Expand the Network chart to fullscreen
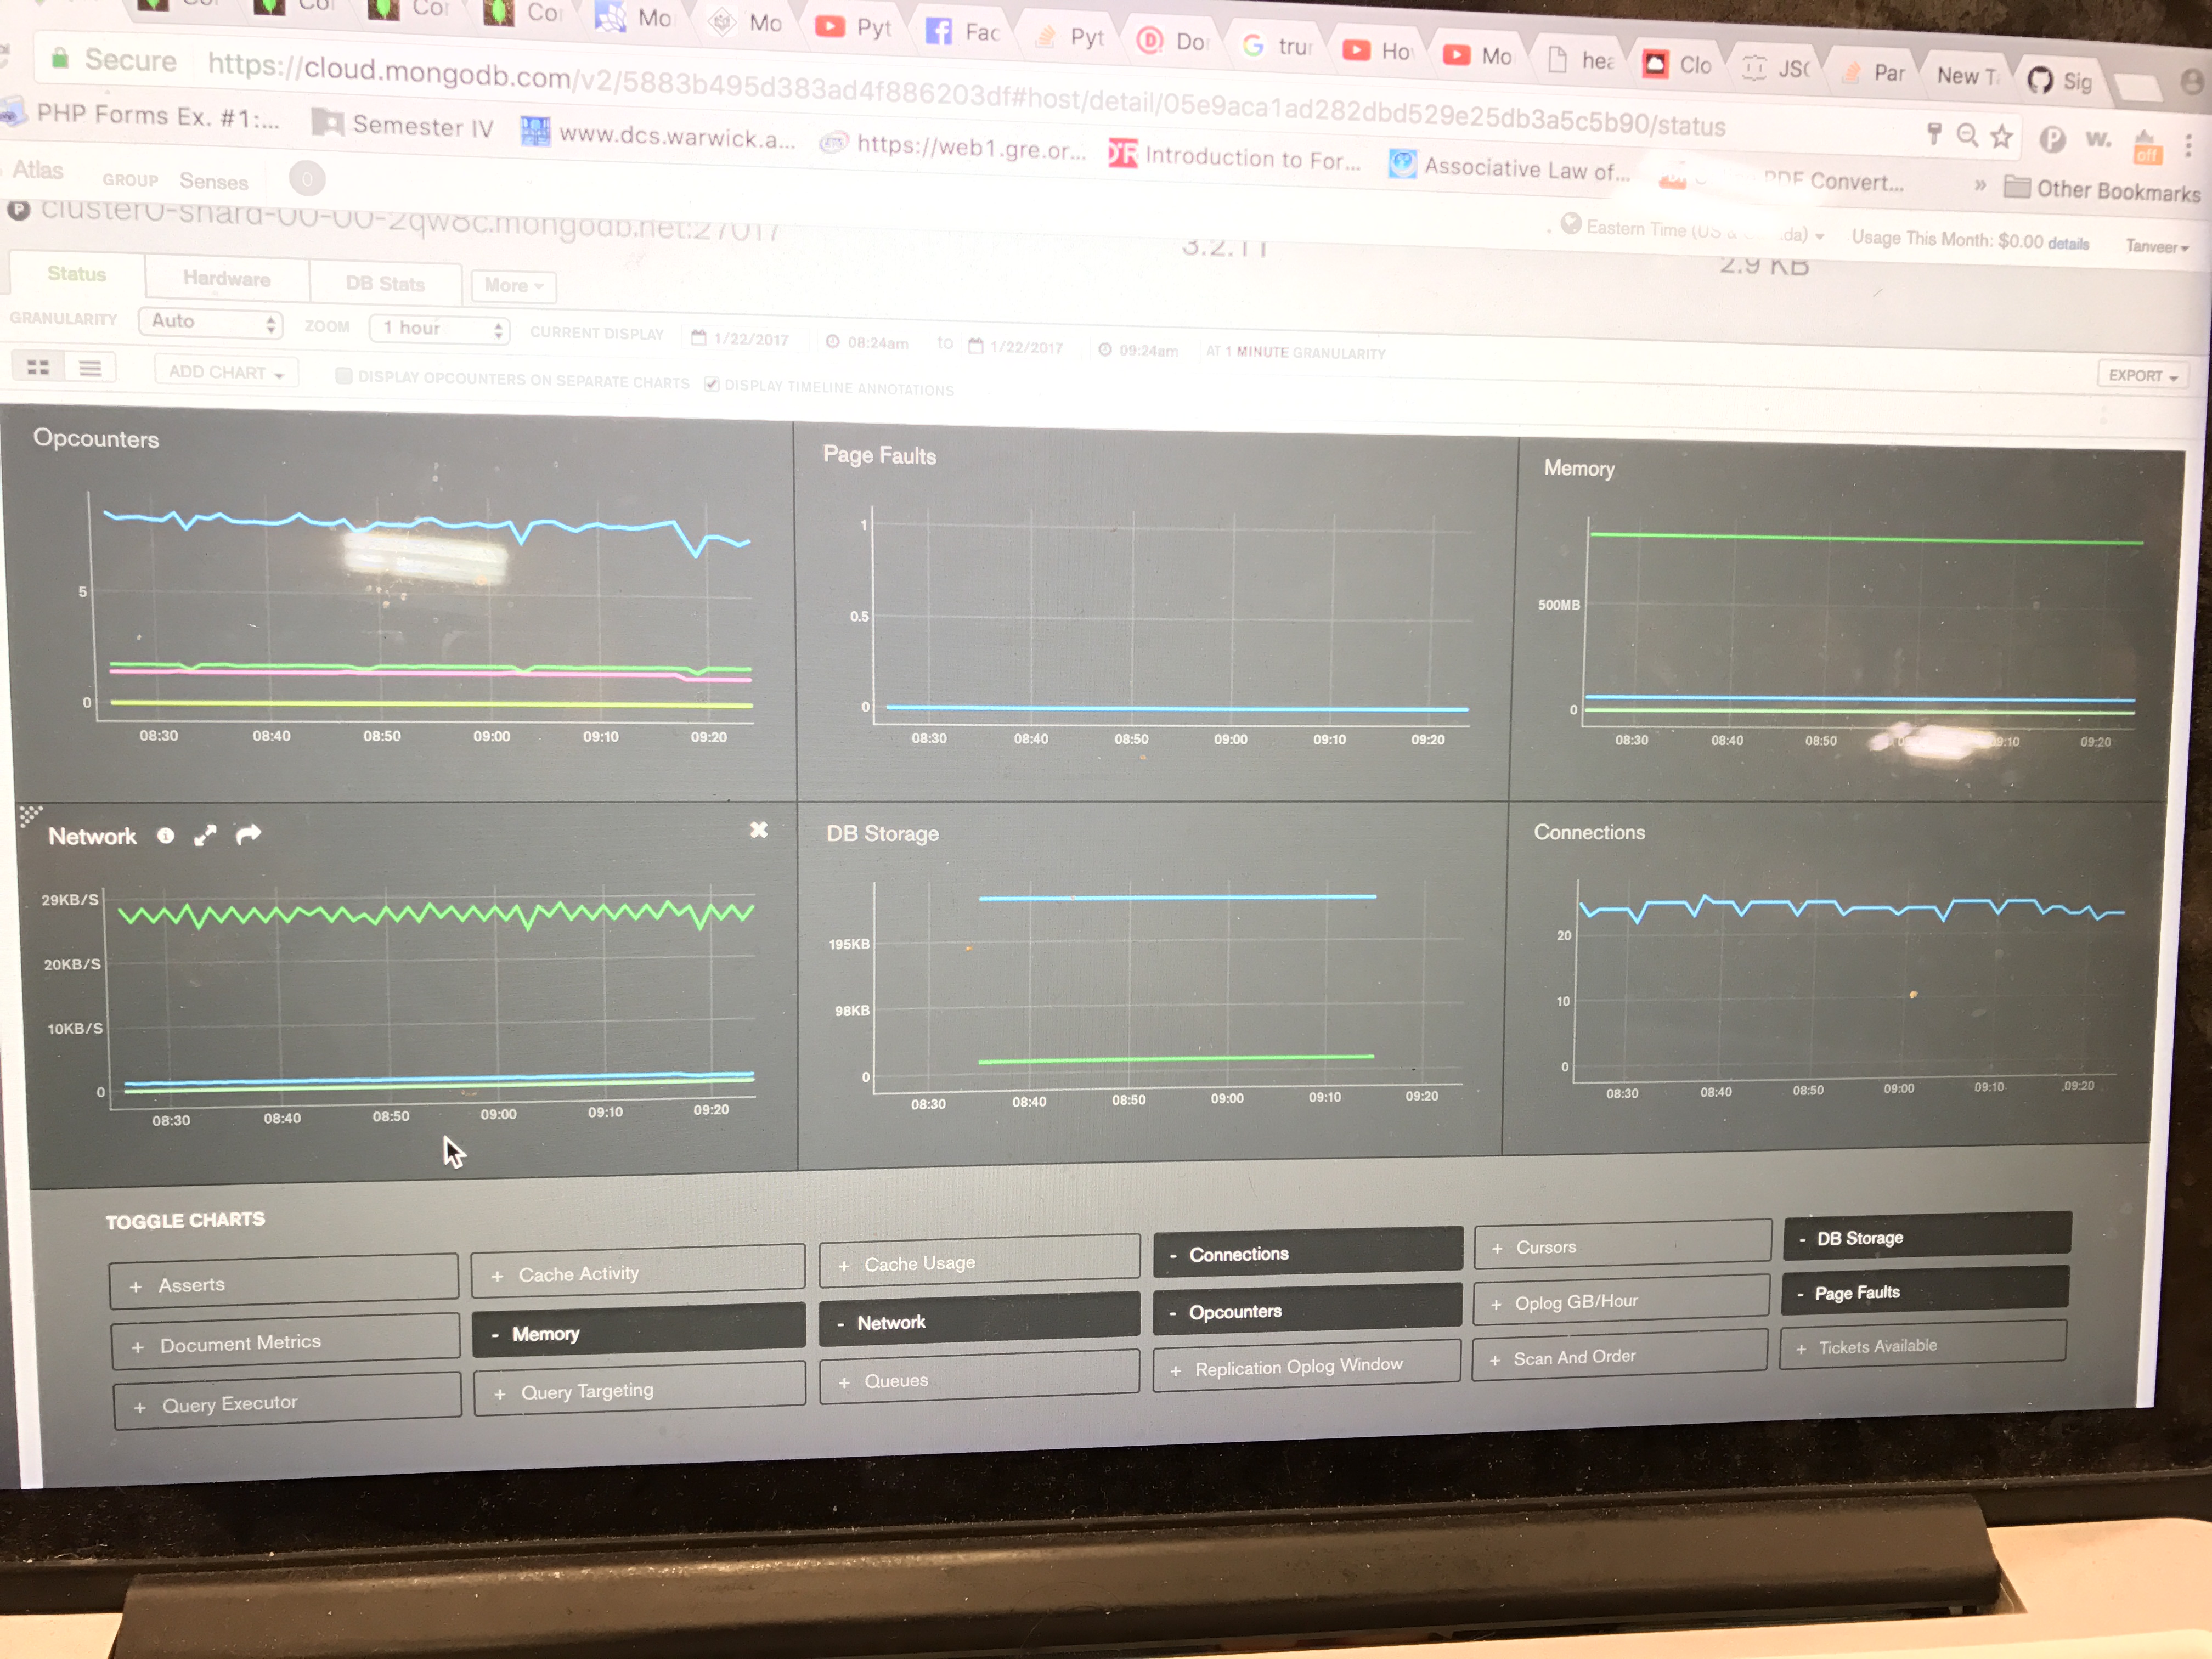 pos(205,835)
